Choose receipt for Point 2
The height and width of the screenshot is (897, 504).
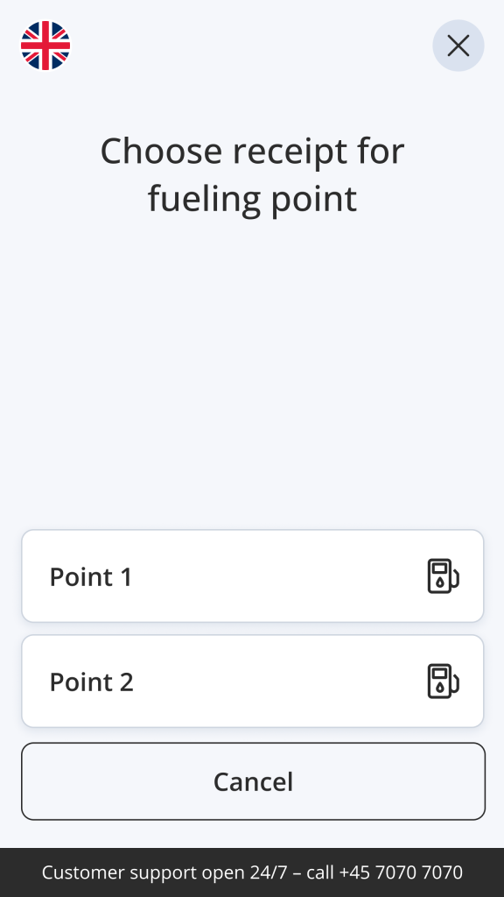tap(253, 682)
